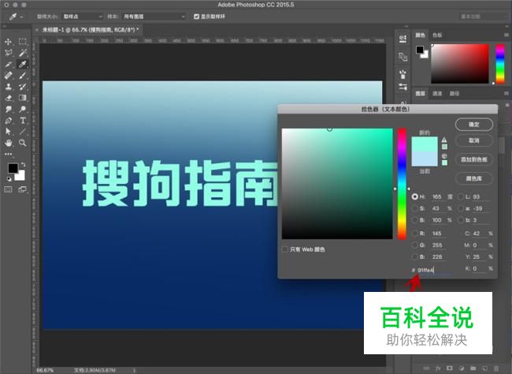Image resolution: width=512 pixels, height=374 pixels.
Task: Select the Brush tool
Action: pos(23,75)
